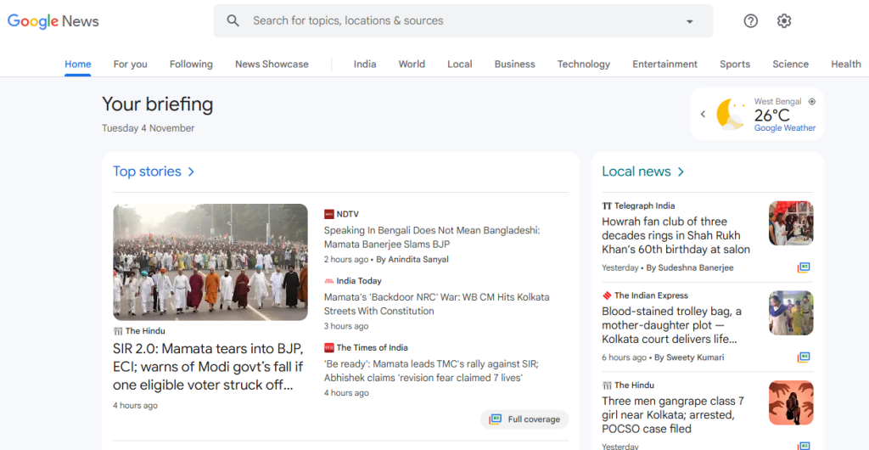Switch to the Technology tab
The image size is (869, 450).
(583, 64)
